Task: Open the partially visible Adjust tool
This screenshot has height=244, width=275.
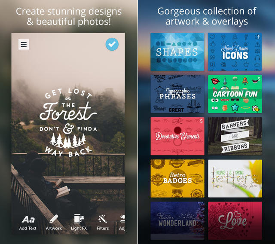Action: tap(122, 223)
